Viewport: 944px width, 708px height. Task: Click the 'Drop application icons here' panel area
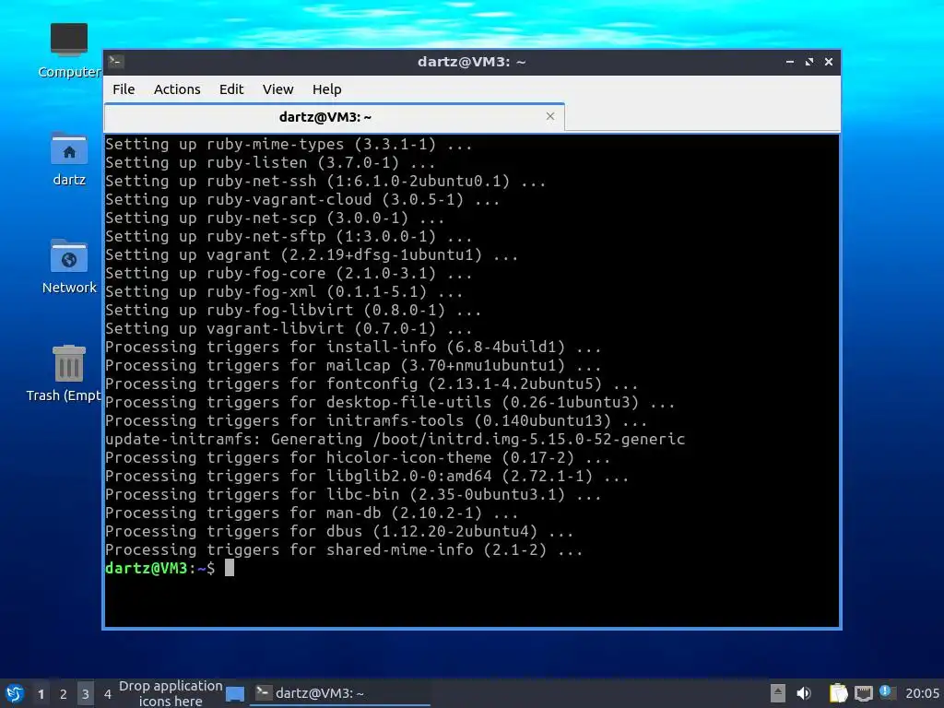[x=171, y=693]
